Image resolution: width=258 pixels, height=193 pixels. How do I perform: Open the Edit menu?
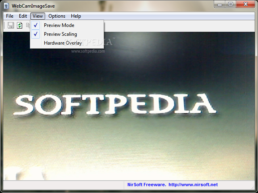coord(23,16)
